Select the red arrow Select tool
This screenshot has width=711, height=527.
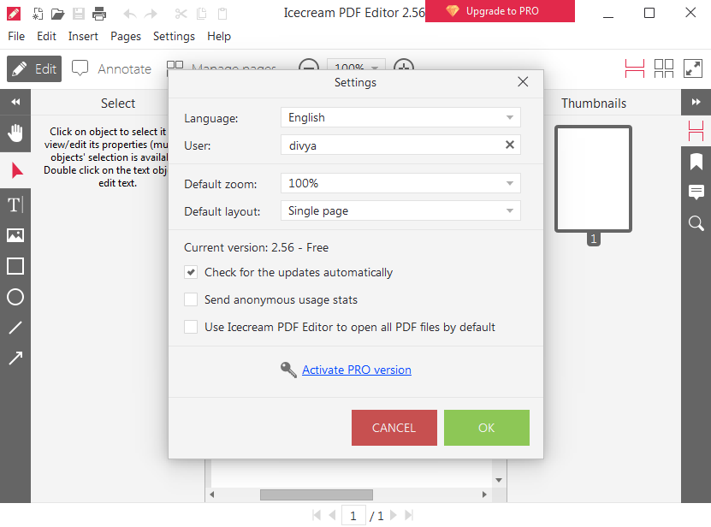tap(15, 170)
